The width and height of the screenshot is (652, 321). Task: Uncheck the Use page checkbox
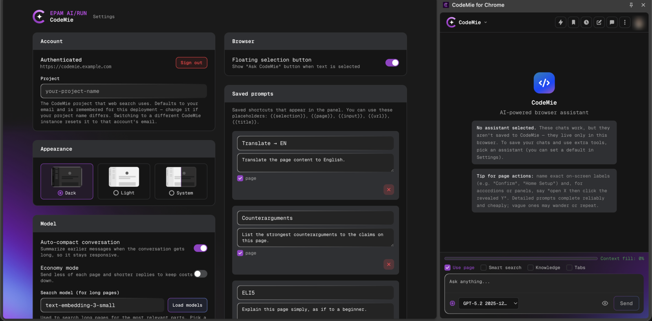click(447, 268)
